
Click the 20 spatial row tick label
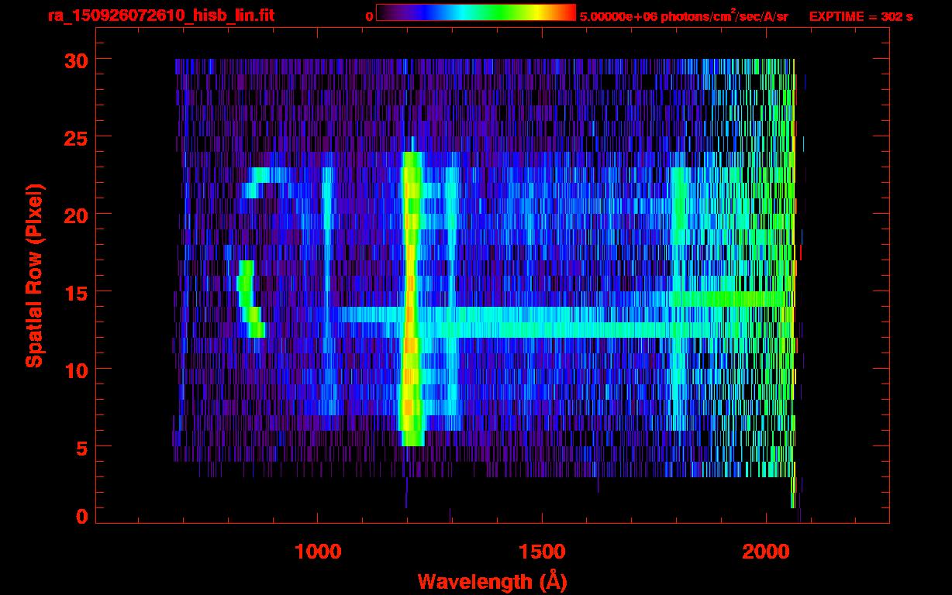pos(76,215)
